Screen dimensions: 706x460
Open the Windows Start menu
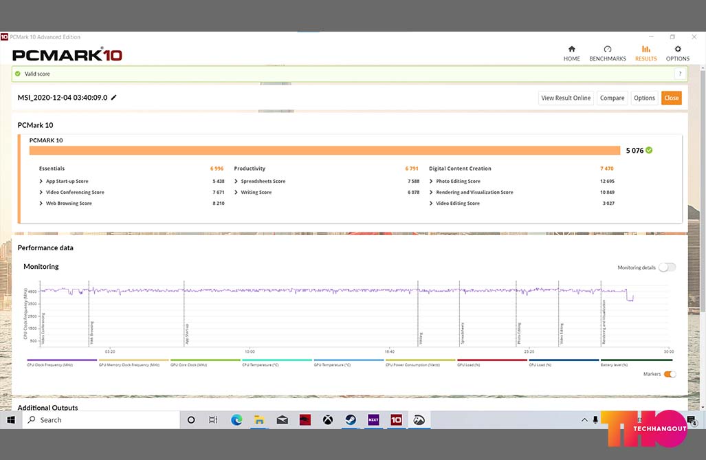coord(11,420)
